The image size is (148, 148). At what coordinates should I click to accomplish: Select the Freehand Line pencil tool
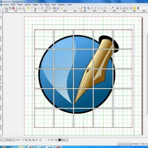point(82,8)
